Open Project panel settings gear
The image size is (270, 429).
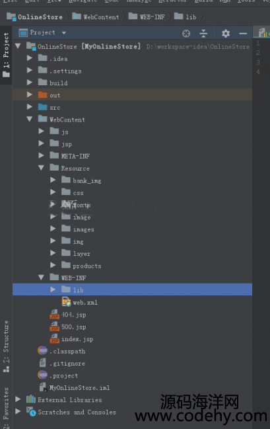point(226,33)
